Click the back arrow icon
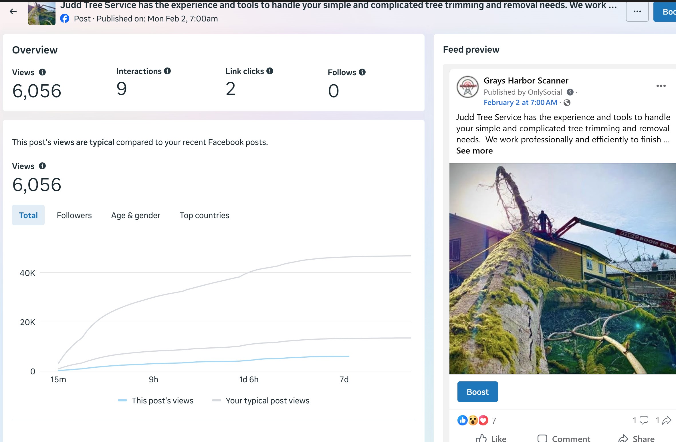Viewport: 676px width, 442px height. click(13, 11)
